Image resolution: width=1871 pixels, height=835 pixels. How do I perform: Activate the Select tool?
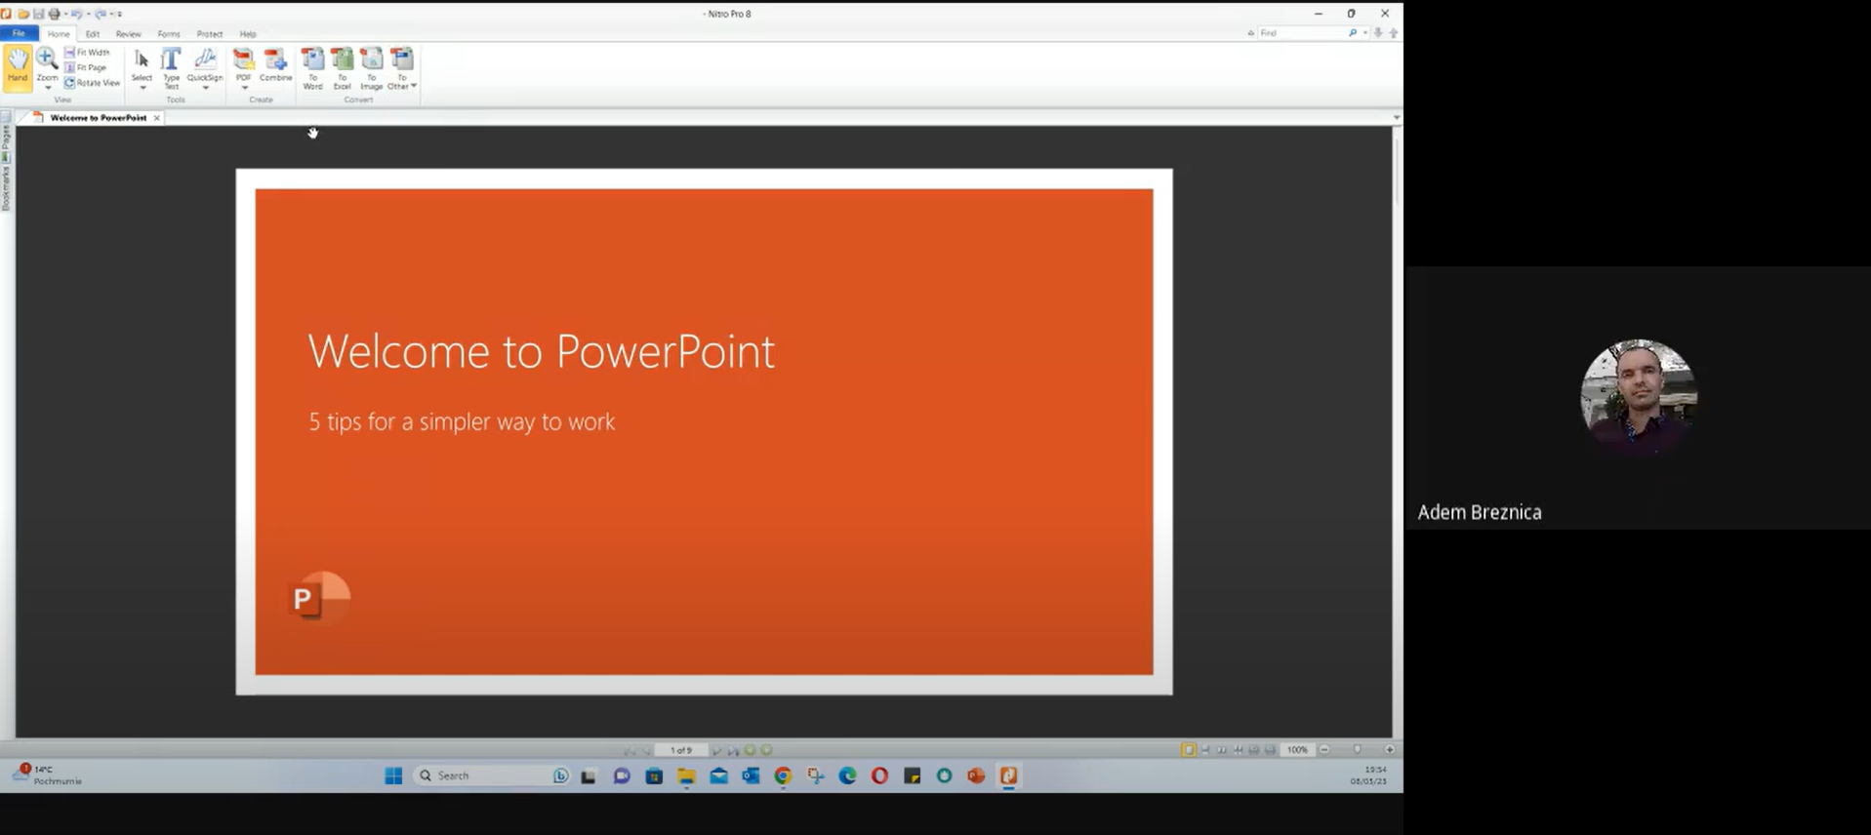[142, 63]
